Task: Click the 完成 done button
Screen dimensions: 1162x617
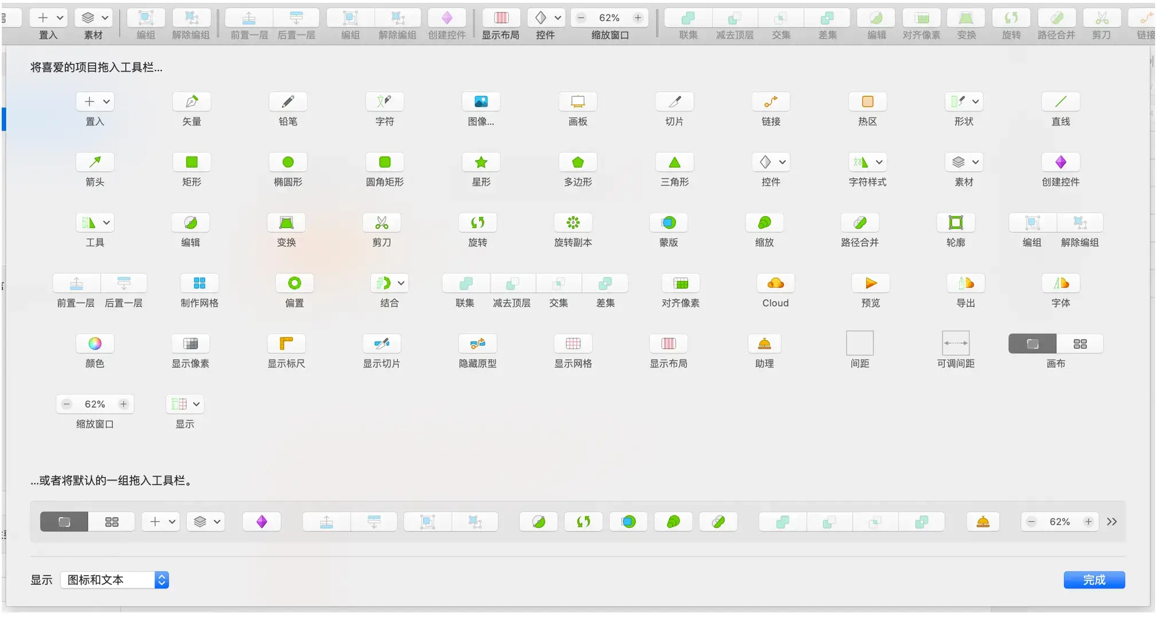Action: 1094,580
